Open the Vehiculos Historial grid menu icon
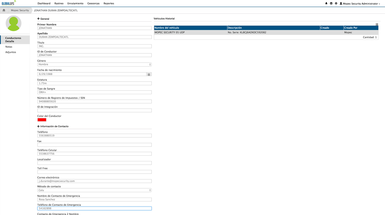This screenshot has height=215, width=385. point(377,24)
